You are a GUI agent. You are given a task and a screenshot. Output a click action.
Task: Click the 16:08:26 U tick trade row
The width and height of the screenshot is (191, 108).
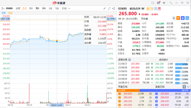pos(135,82)
